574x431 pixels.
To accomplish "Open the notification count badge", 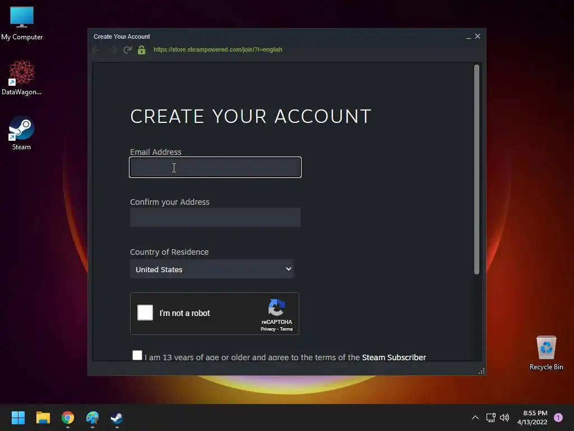I will 558,418.
